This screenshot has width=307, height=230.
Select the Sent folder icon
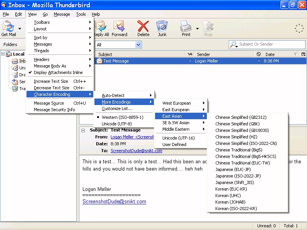pyautogui.click(x=15, y=82)
